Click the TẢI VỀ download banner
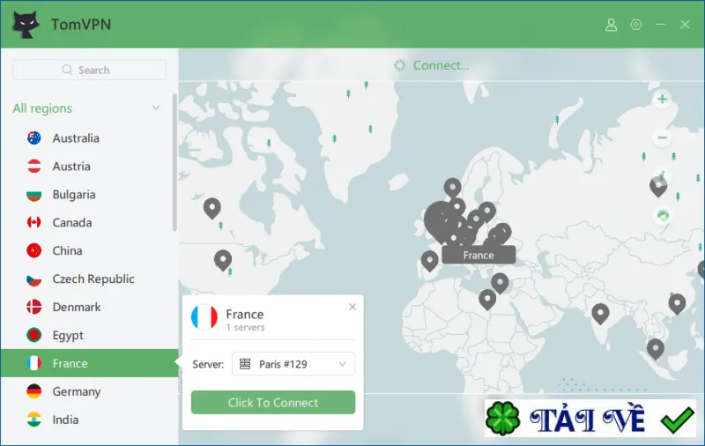705x446 pixels. click(x=590, y=418)
